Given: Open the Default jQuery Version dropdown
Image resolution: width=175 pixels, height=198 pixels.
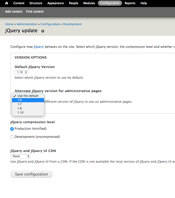Looking at the screenshot, I should (22, 72).
